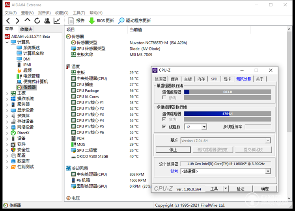Screen dimensions: 295x211
Task: Expand the 性能测试 tree node
Action: pyautogui.click(x=7, y=167)
